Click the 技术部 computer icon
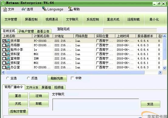Viewport: 168px width, 118px height. click(x=8, y=41)
